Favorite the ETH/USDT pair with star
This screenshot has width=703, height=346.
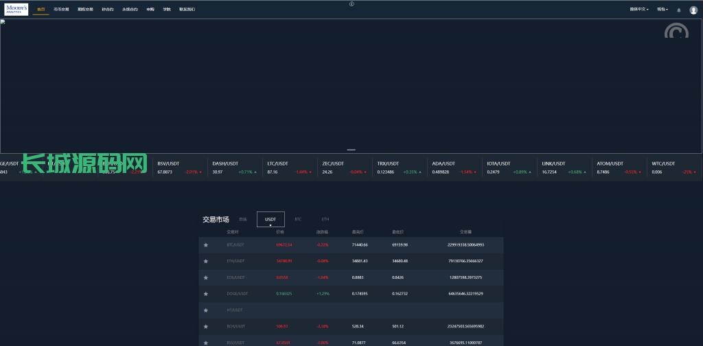pos(205,262)
